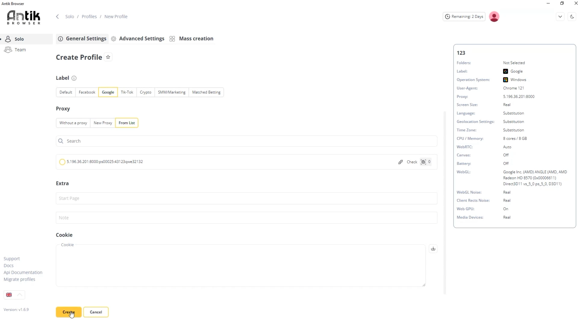Click the proxy Search input field
578x325 pixels.
246,141
